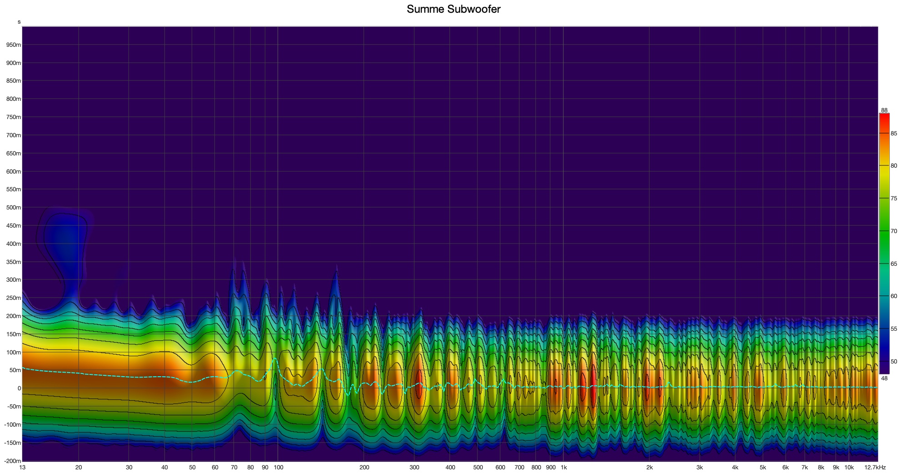The width and height of the screenshot is (908, 473).
Task: Click the Summe Subwoofer graph title
Action: tap(453, 9)
